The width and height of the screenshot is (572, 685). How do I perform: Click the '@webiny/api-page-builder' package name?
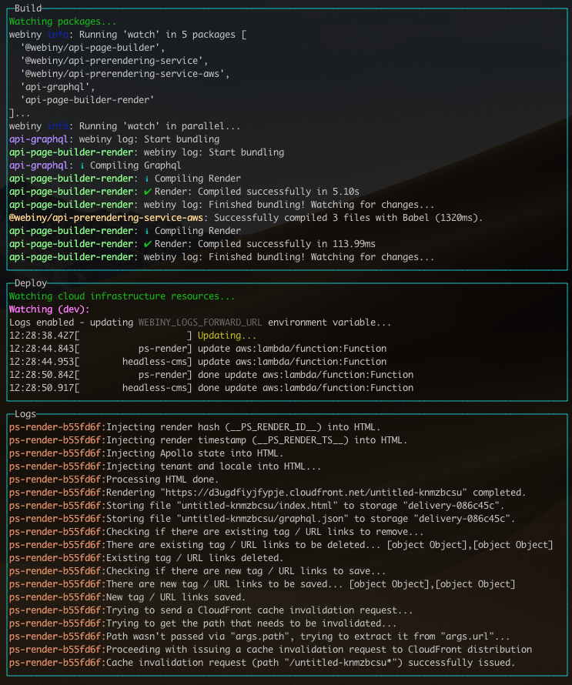point(92,48)
